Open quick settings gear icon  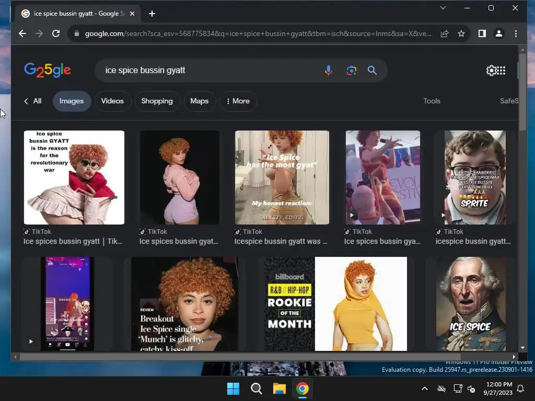click(491, 70)
